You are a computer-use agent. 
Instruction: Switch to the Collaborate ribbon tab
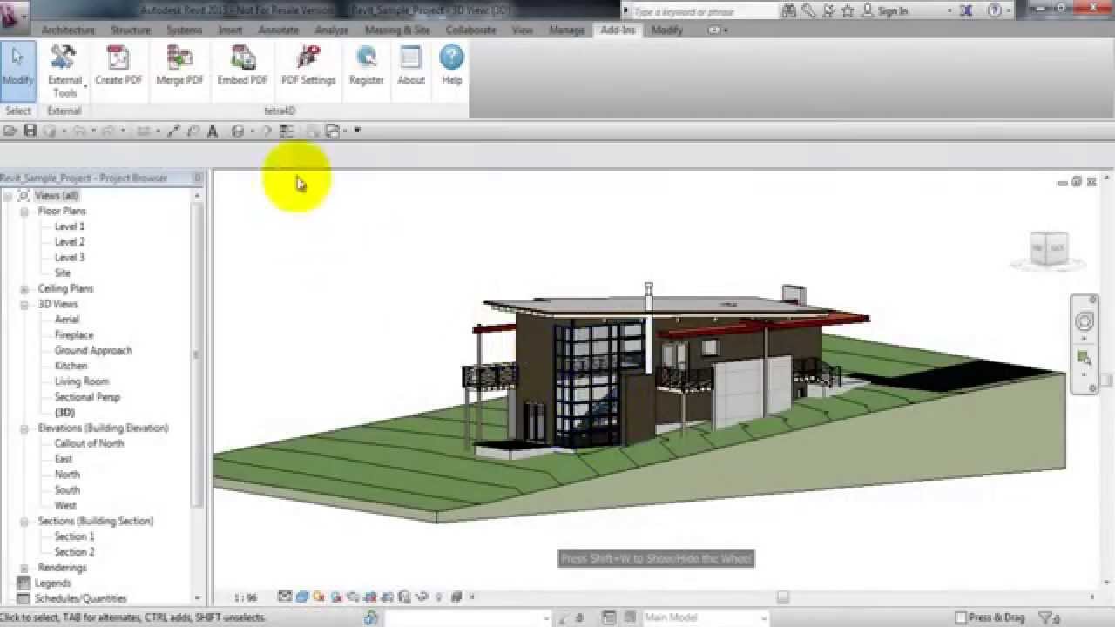tap(470, 30)
